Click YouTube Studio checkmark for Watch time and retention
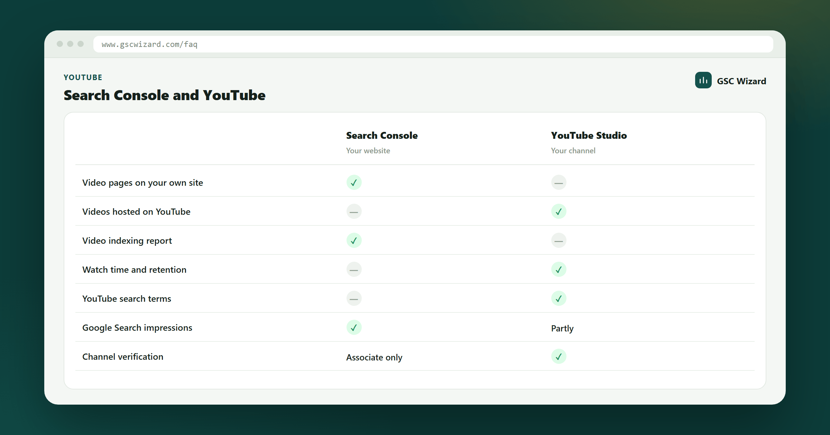 click(x=559, y=269)
